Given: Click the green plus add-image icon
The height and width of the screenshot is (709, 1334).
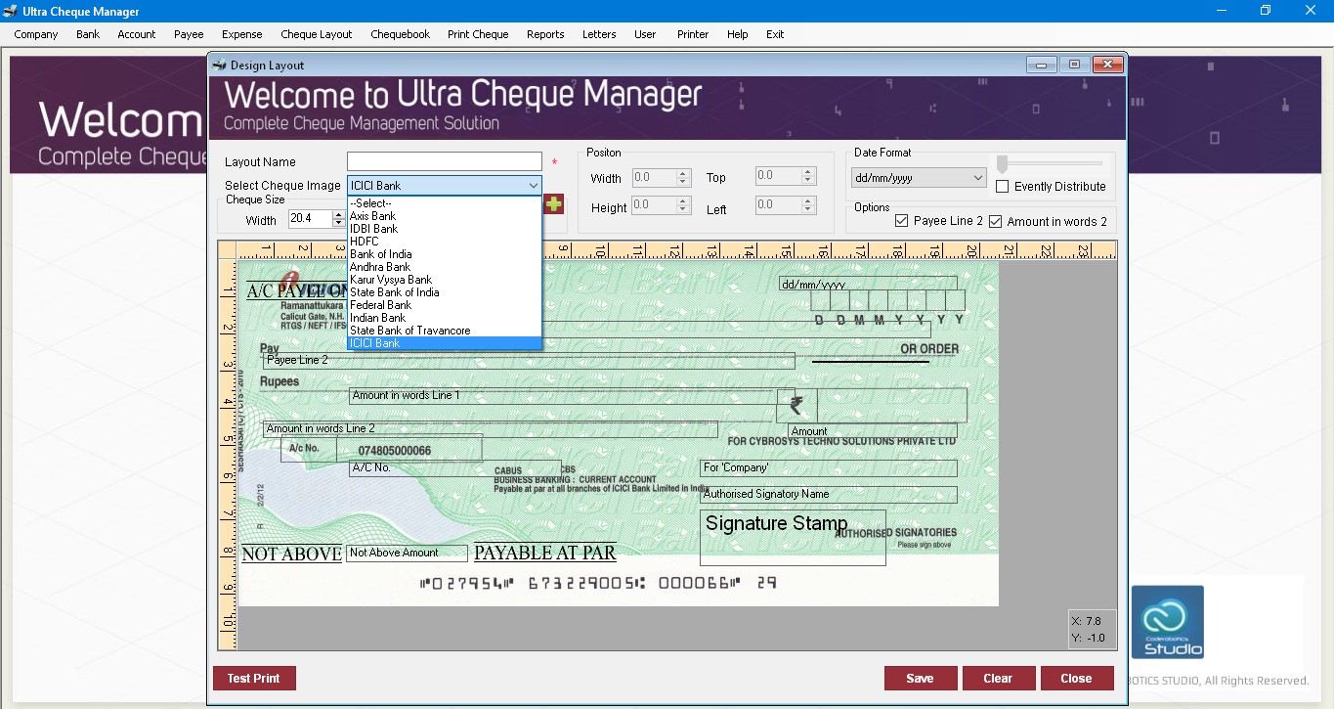Looking at the screenshot, I should [554, 204].
